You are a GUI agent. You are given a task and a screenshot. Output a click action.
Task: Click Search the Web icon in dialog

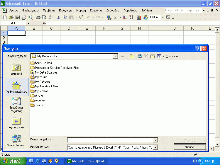140,56
